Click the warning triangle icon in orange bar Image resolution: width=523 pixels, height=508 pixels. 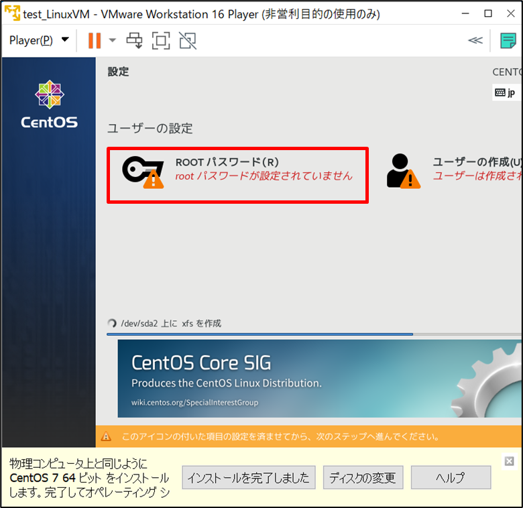106,436
